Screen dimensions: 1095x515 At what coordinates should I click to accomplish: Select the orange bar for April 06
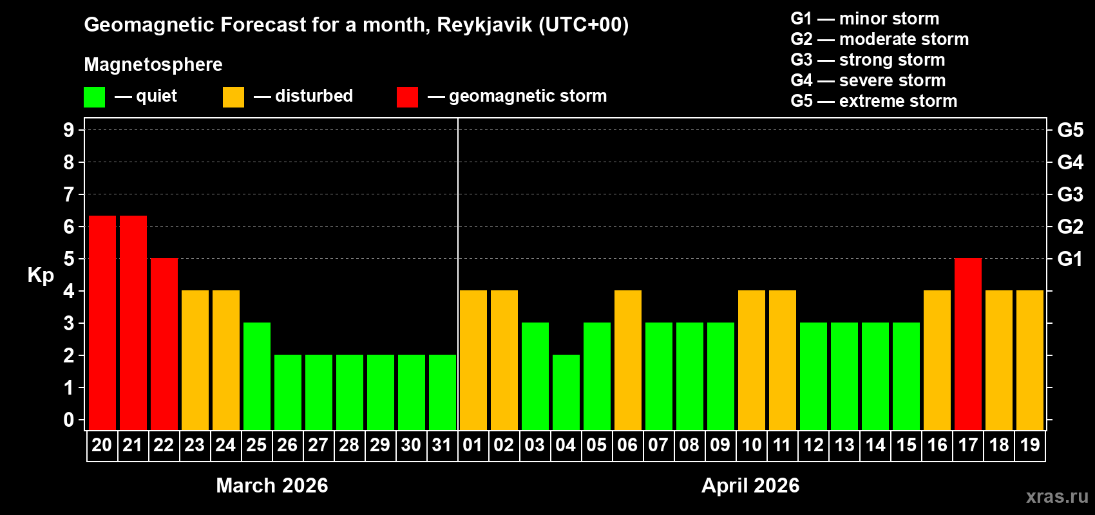pos(628,360)
